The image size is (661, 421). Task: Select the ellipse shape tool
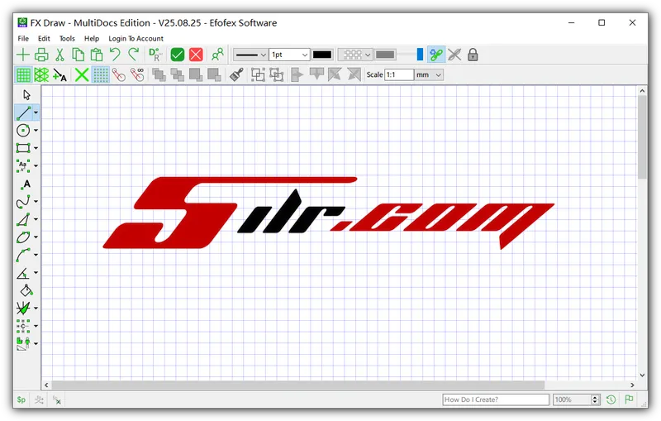(x=24, y=237)
